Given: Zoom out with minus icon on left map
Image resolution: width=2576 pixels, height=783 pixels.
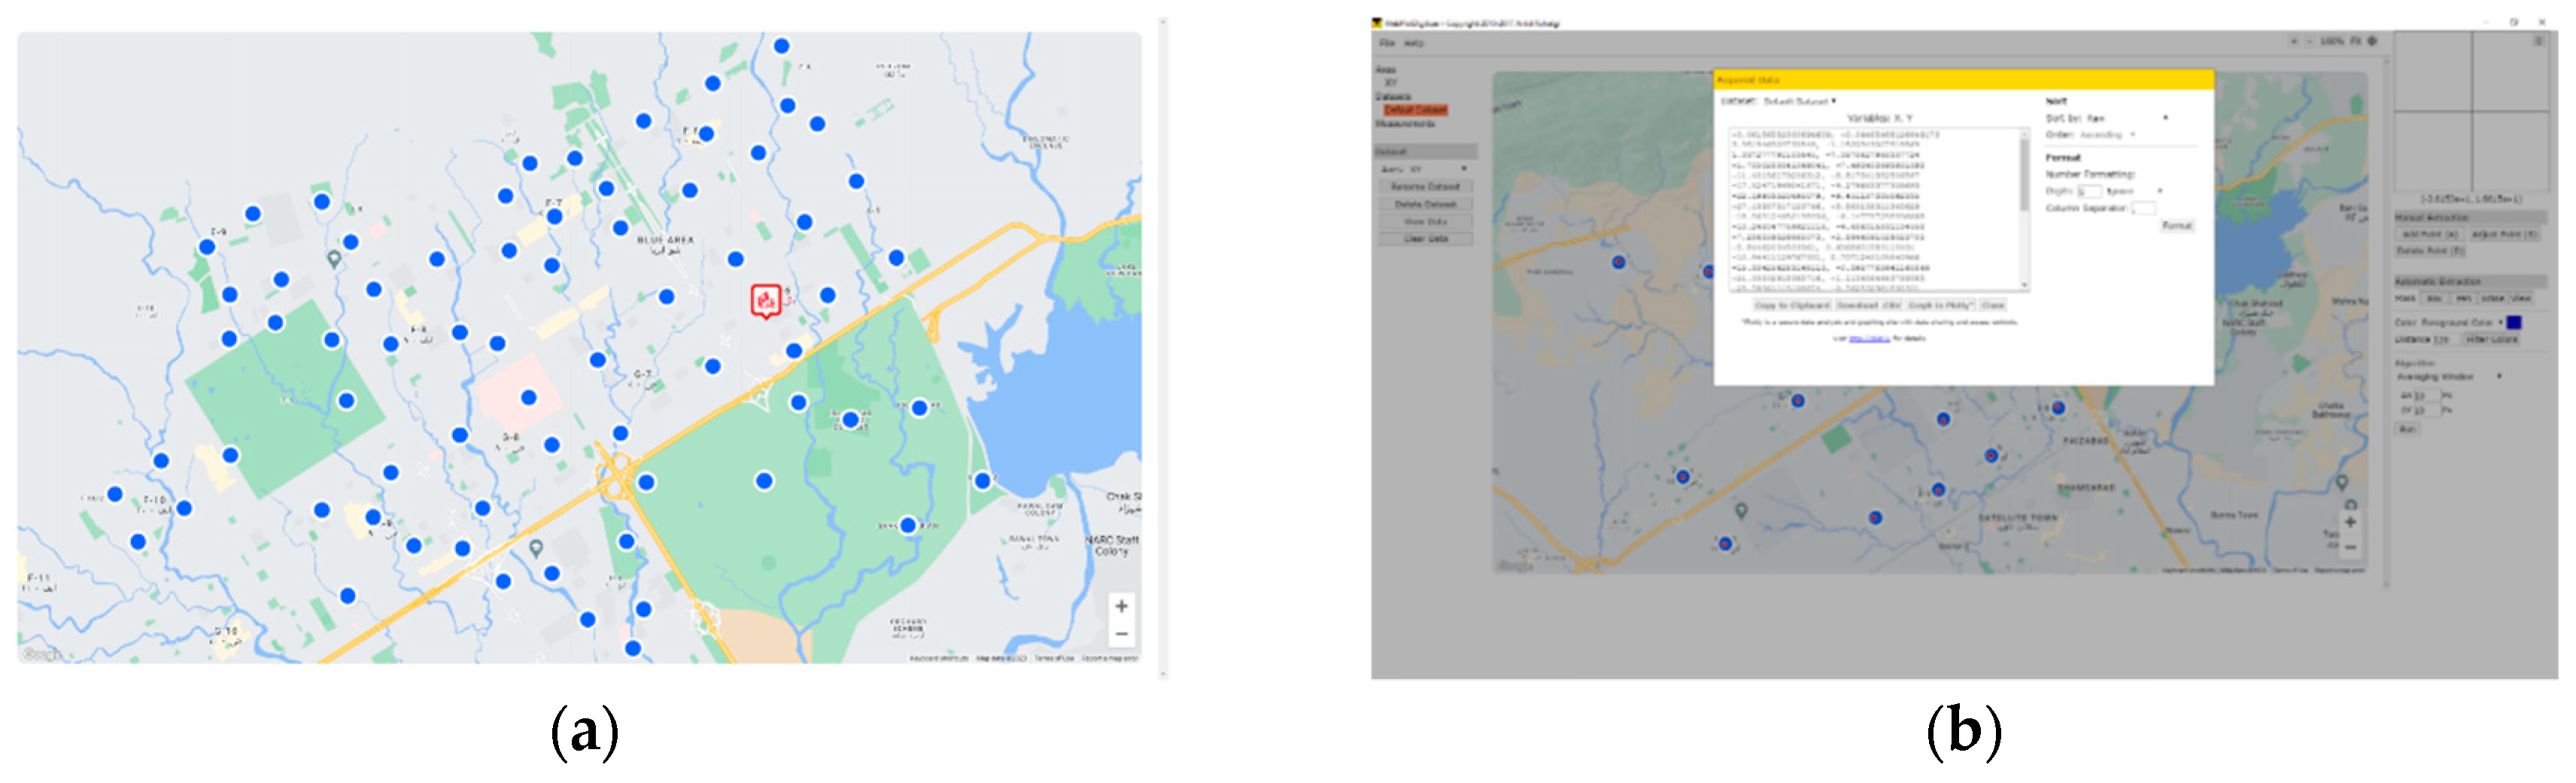Looking at the screenshot, I should coord(1121,634).
